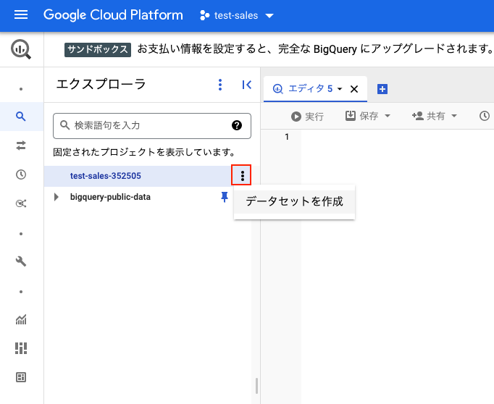Click the 実行 run button
The height and width of the screenshot is (404, 494).
coord(307,117)
